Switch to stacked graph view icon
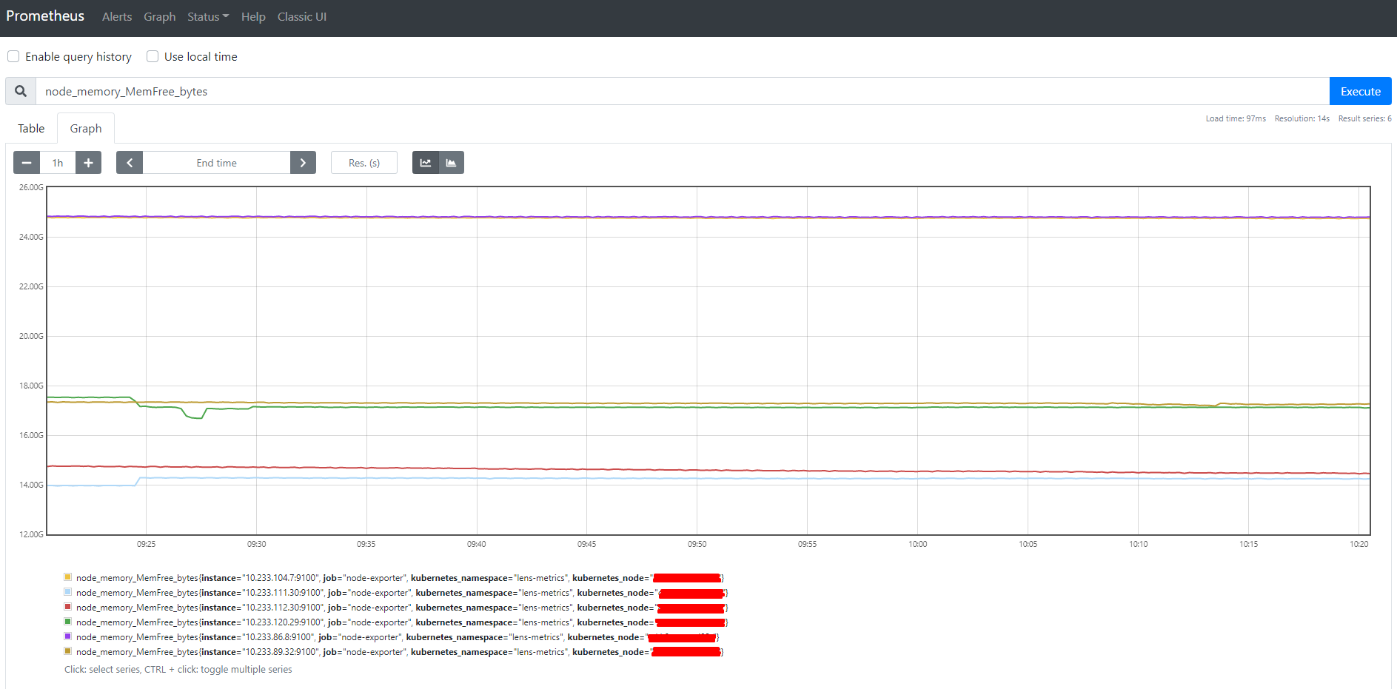Image resolution: width=1397 pixels, height=689 pixels. [x=451, y=162]
